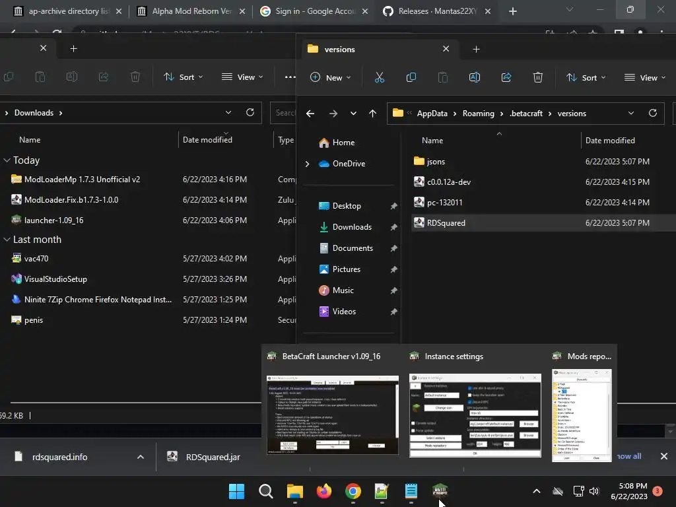The image size is (676, 507).
Task: Open Instance settings preview thumbnail
Action: pyautogui.click(x=475, y=415)
